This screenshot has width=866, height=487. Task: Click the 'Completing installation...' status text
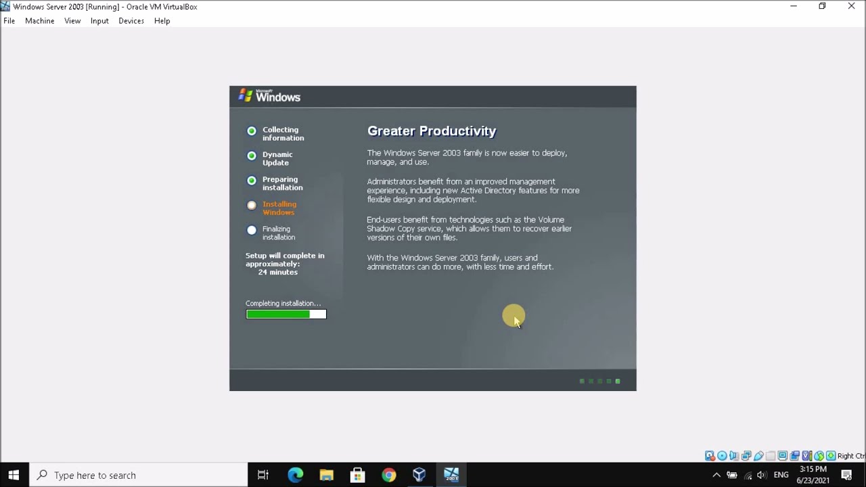click(283, 304)
